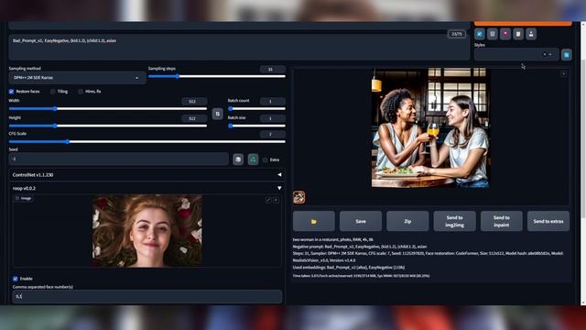Image resolution: width=586 pixels, height=330 pixels.
Task: Click the Batch count slider handle
Action: point(231,109)
